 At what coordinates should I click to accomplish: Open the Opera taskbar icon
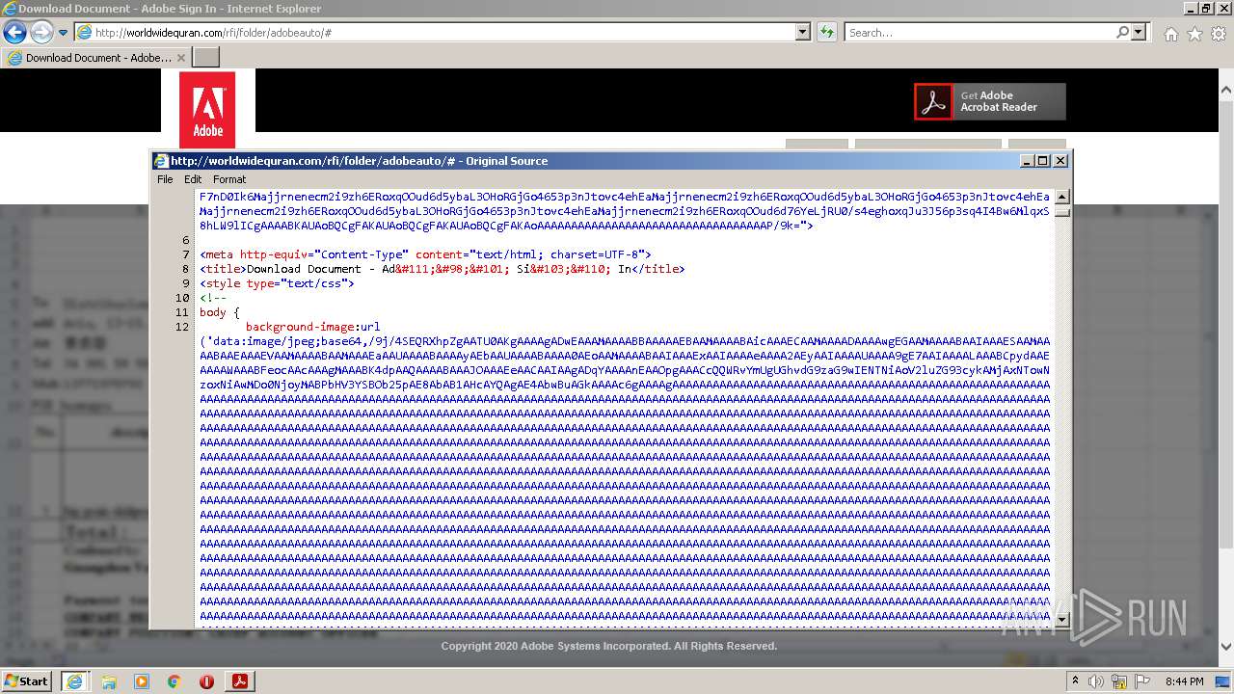pyautogui.click(x=206, y=681)
